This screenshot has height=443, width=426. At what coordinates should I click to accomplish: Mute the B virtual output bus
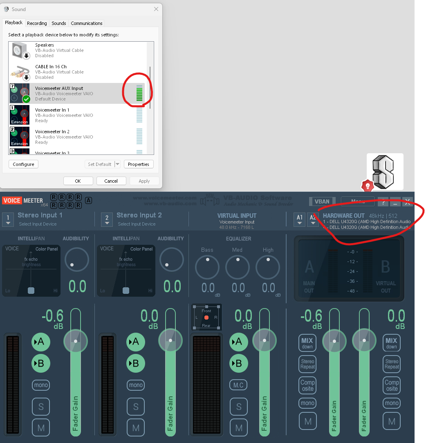coord(392,421)
